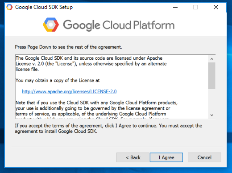The width and height of the screenshot is (232, 173).
Task: Click the first paragraph of the license text
Action: 91,64
